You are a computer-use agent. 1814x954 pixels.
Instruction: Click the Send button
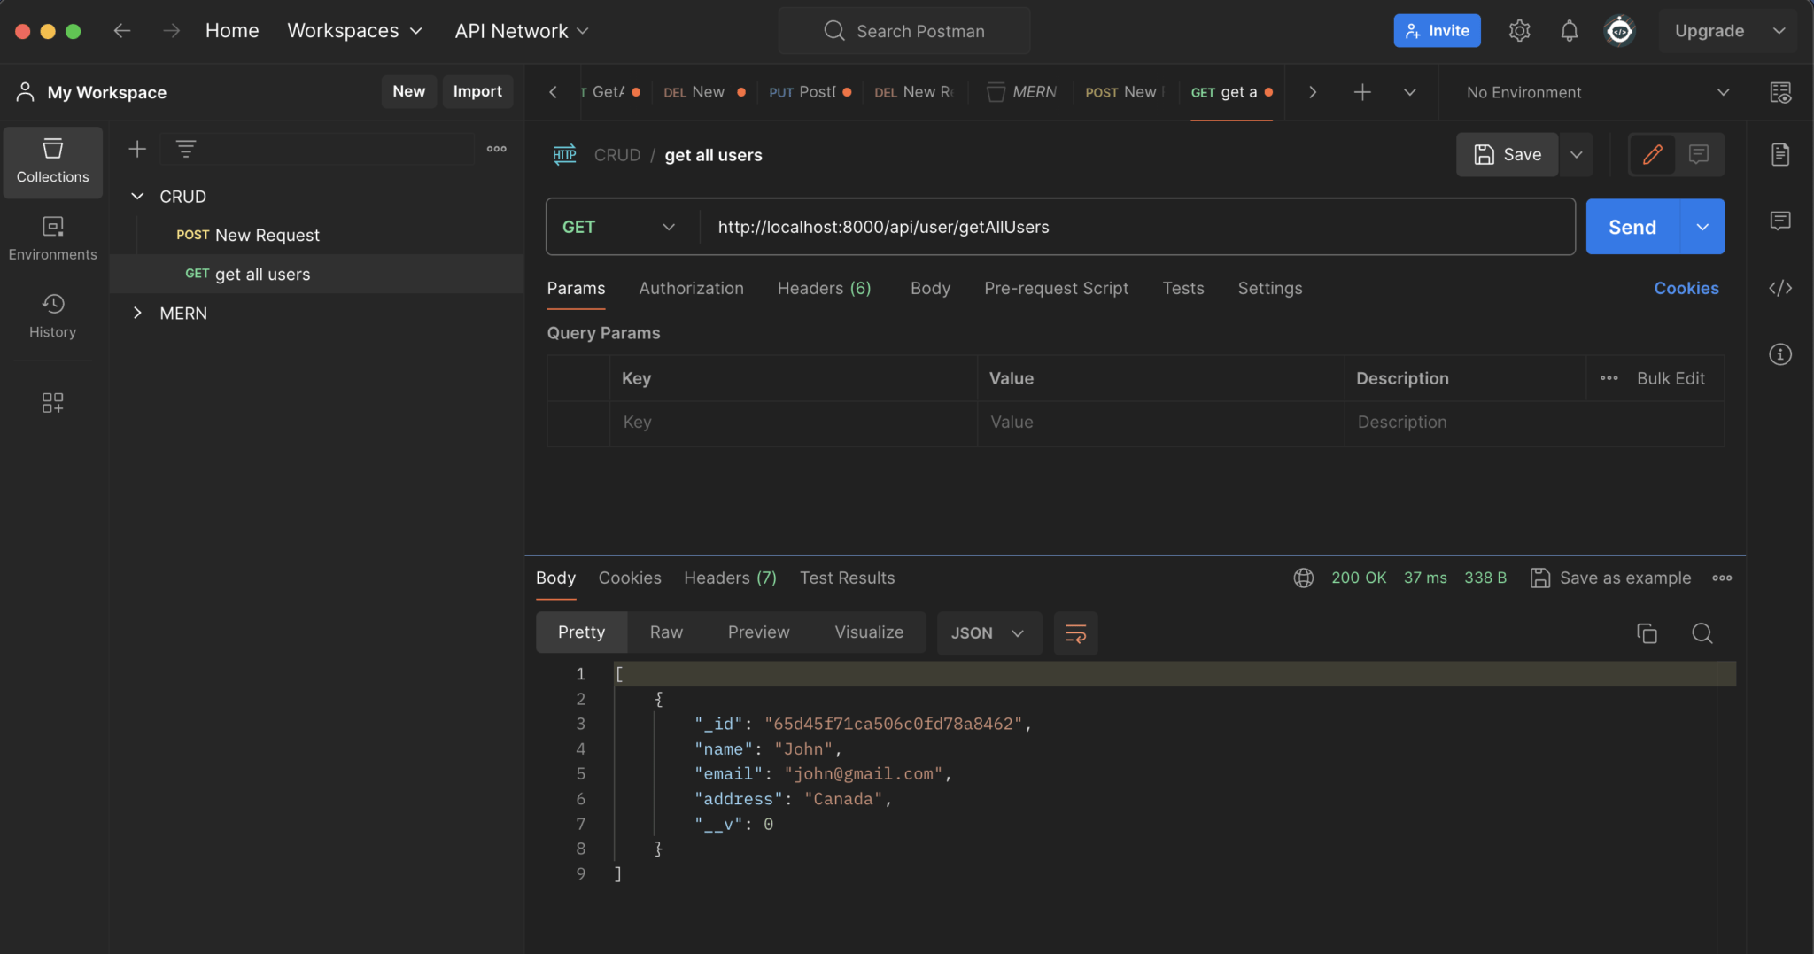(x=1632, y=227)
